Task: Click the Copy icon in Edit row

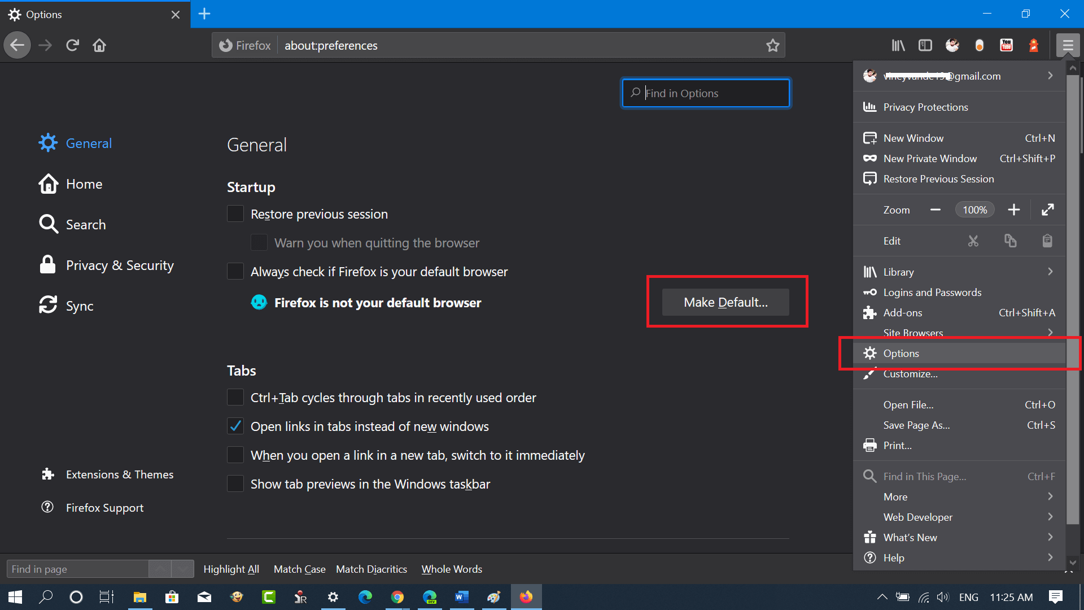Action: [1011, 241]
